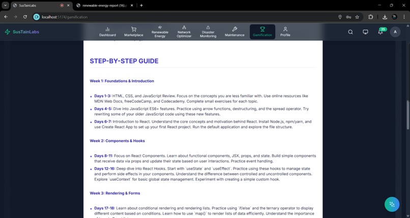
Task: Bookmark this page with star icon
Action: [357, 17]
